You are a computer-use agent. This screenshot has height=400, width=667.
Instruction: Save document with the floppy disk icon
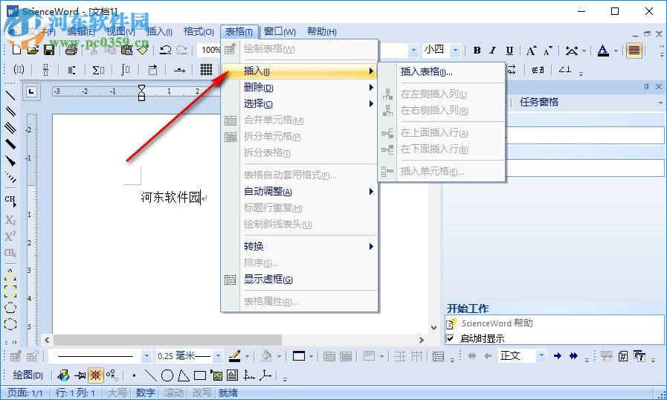[49, 50]
